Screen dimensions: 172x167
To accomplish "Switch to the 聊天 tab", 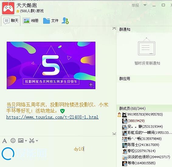I will coord(11,21).
